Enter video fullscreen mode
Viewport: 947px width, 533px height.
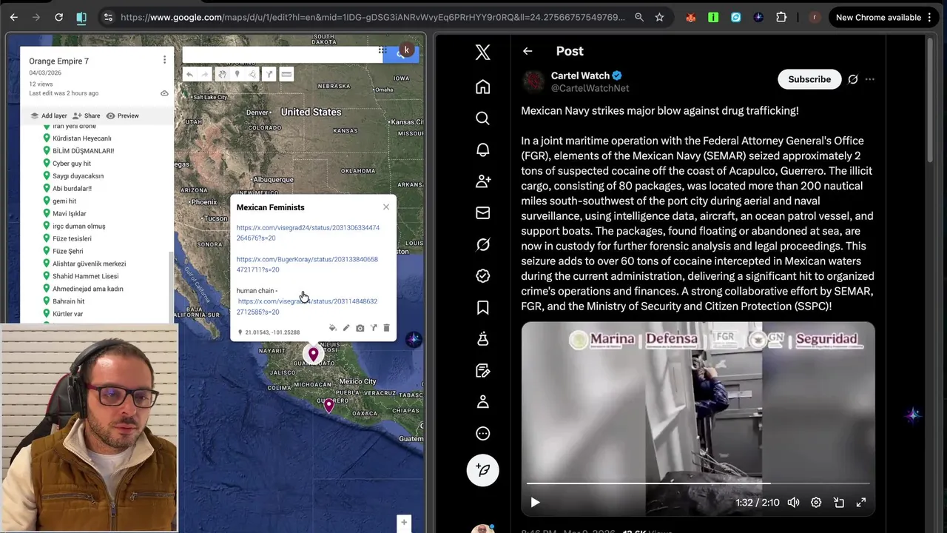click(861, 503)
